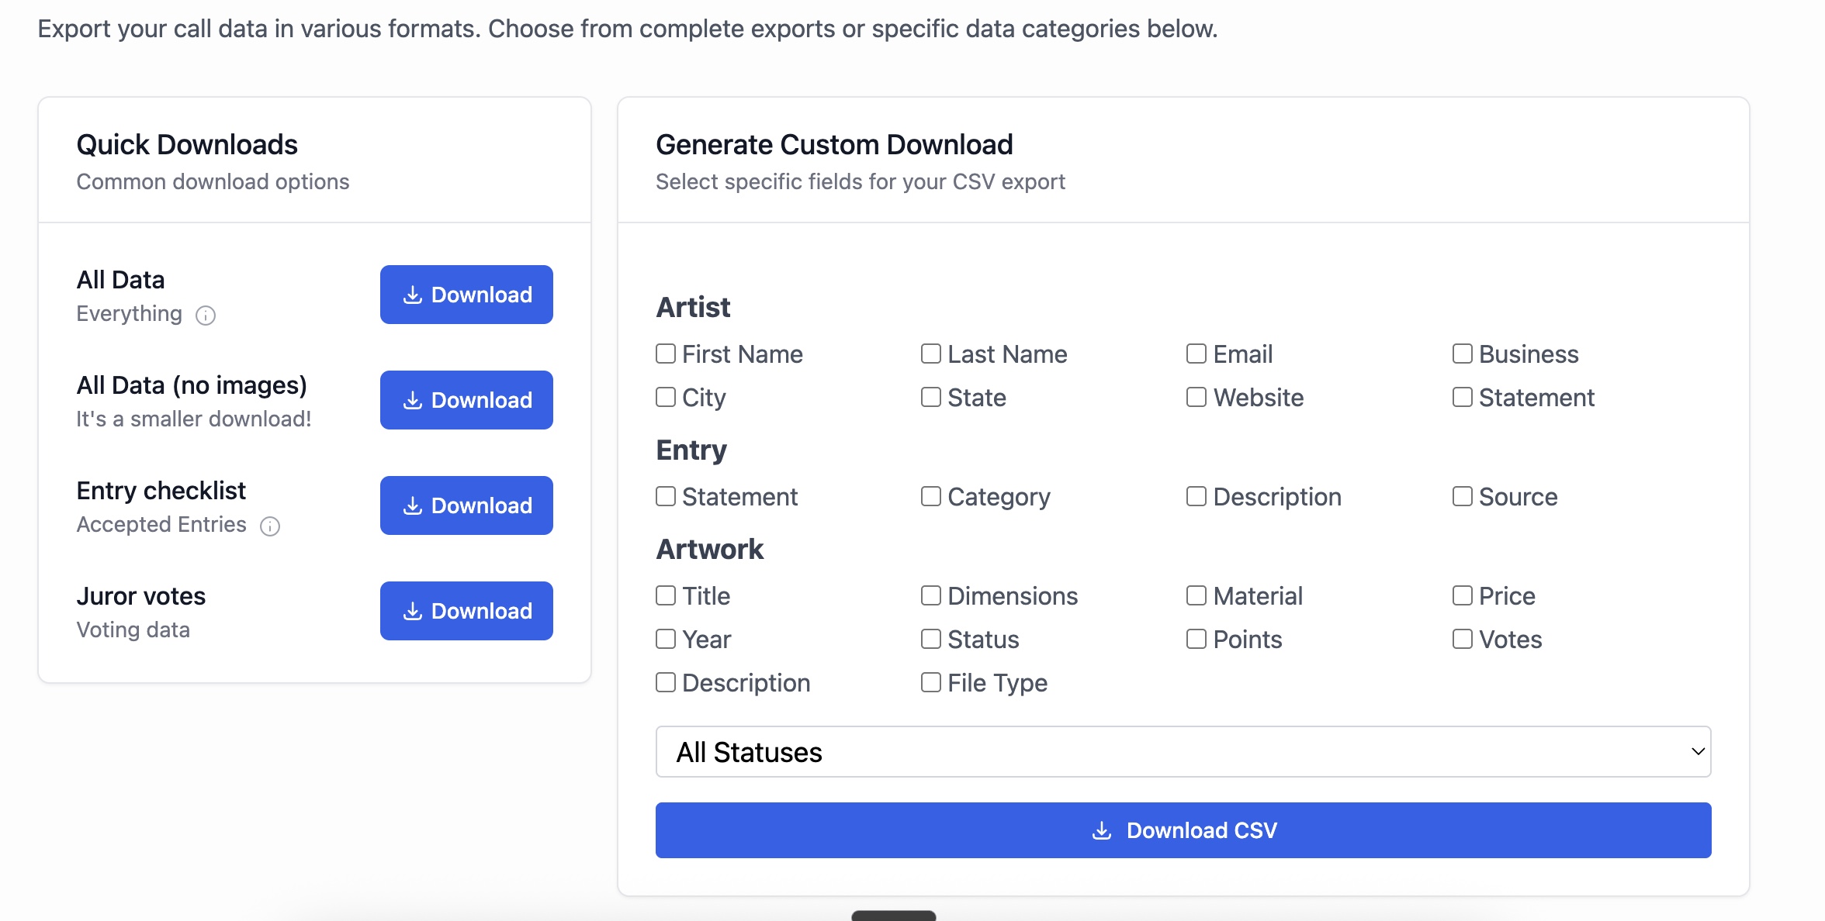The image size is (1825, 921).
Task: Download All Data export
Action: coord(466,295)
